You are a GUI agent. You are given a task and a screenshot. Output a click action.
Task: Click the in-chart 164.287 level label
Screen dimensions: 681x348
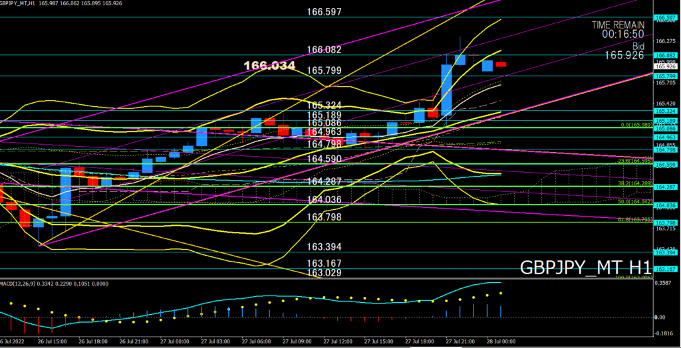[x=324, y=181]
